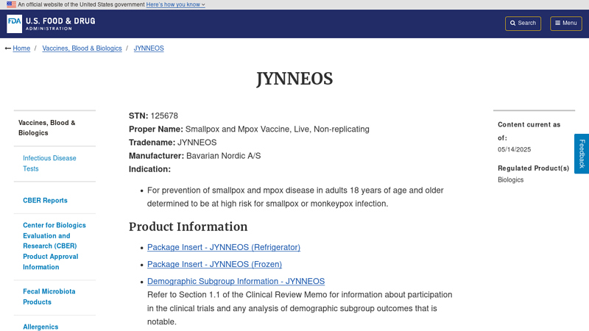Click the Biologics regulated product text
The width and height of the screenshot is (589, 331).
pyautogui.click(x=510, y=179)
